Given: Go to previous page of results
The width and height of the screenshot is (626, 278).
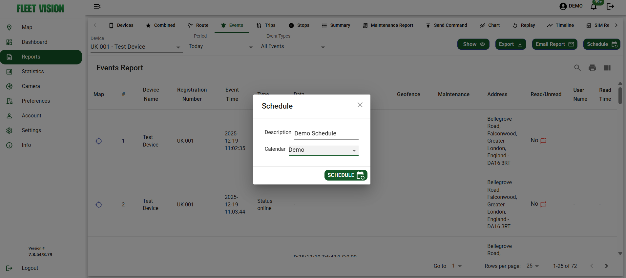Looking at the screenshot, I should 592,266.
